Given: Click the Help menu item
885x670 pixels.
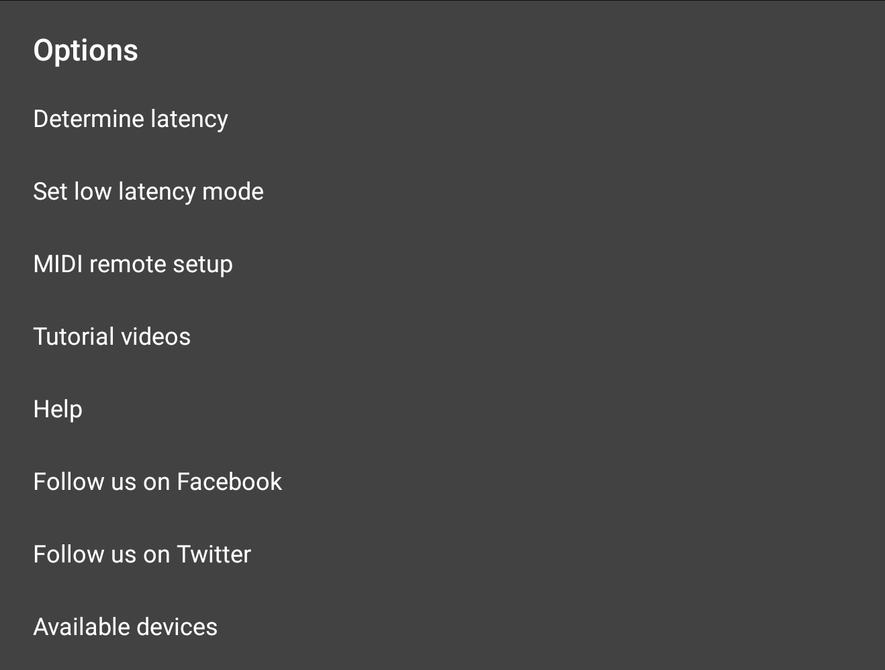Looking at the screenshot, I should coord(58,409).
